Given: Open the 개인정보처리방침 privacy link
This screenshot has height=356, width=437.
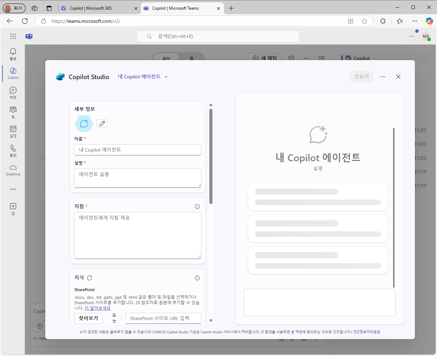Looking at the screenshot, I should 366,332.
